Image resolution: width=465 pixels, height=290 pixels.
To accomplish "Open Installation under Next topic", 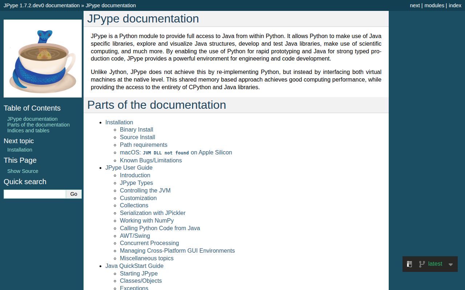I will tap(20, 150).
